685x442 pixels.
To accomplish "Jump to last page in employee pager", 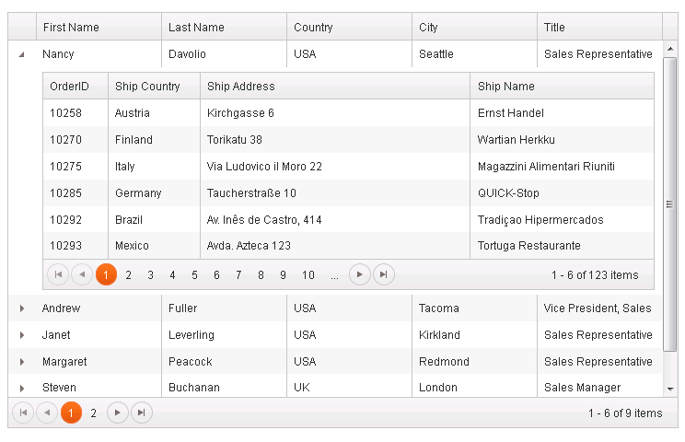I will [142, 413].
